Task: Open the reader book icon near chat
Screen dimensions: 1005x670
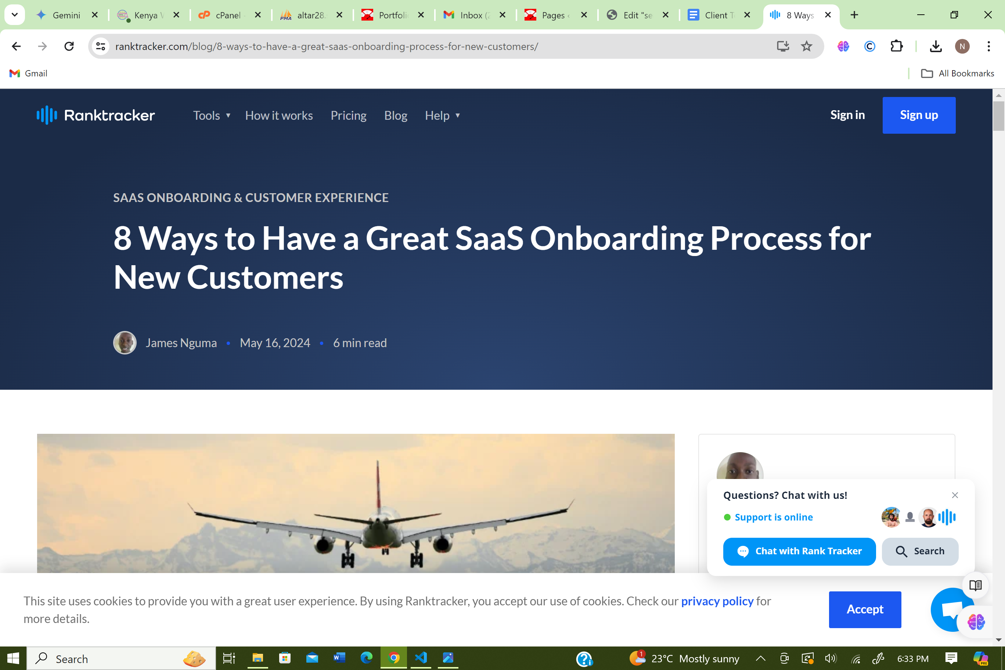Action: click(x=975, y=586)
